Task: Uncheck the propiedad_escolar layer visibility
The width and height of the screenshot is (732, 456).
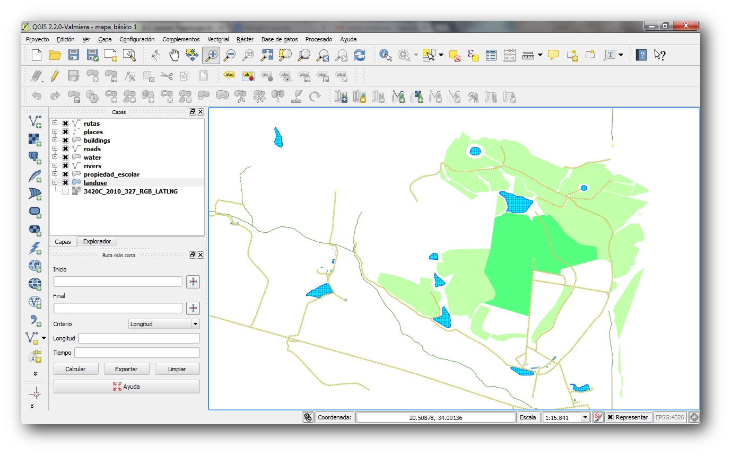Action: [x=65, y=174]
